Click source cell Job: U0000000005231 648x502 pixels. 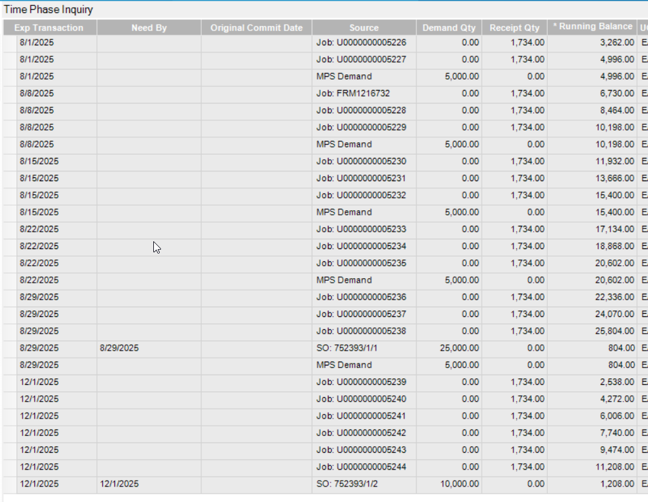tap(364, 178)
